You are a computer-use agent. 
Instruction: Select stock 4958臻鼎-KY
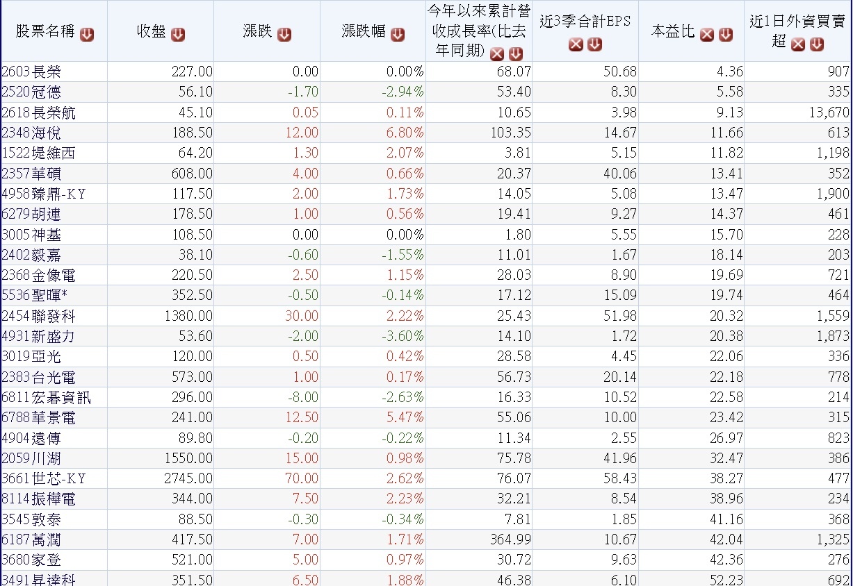(44, 194)
